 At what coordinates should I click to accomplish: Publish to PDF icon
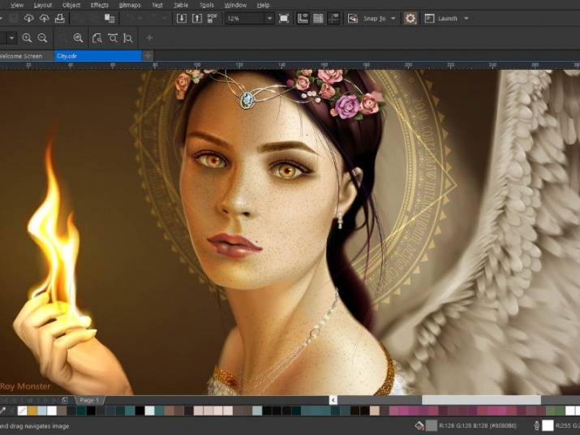(212, 19)
